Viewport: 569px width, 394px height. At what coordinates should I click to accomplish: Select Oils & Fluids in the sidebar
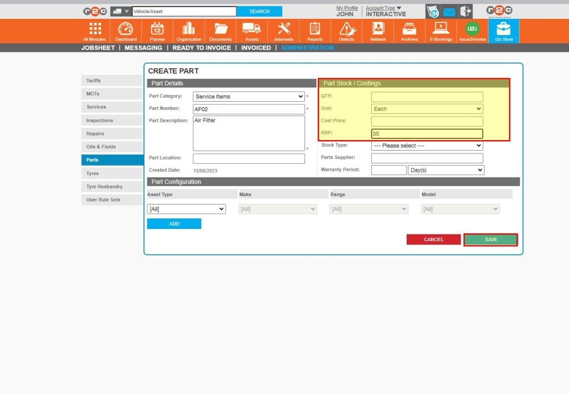[x=112, y=147]
